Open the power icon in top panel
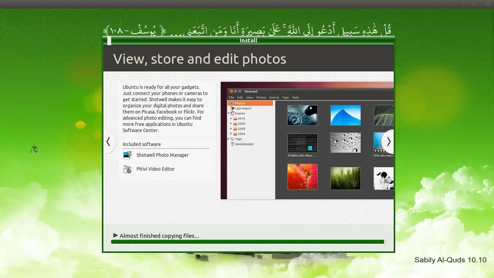Image resolution: width=494 pixels, height=278 pixels. pyautogui.click(x=487, y=4)
